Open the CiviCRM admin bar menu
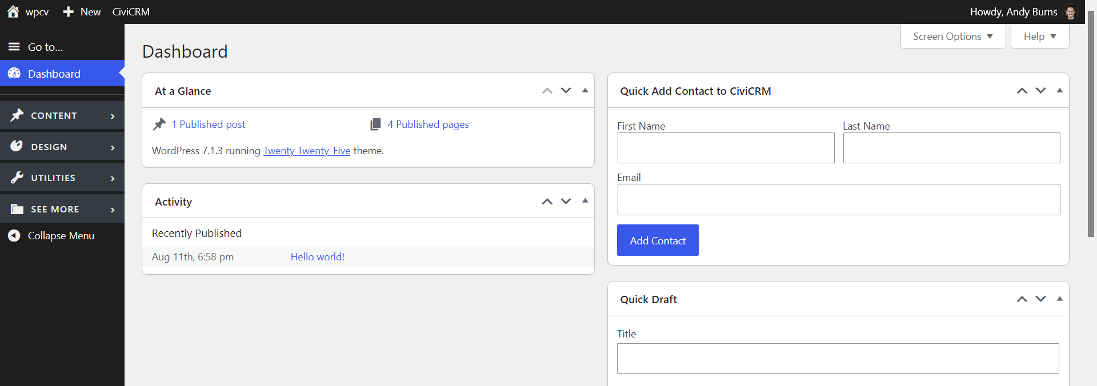Viewport: 1097px width, 386px height. coord(131,11)
